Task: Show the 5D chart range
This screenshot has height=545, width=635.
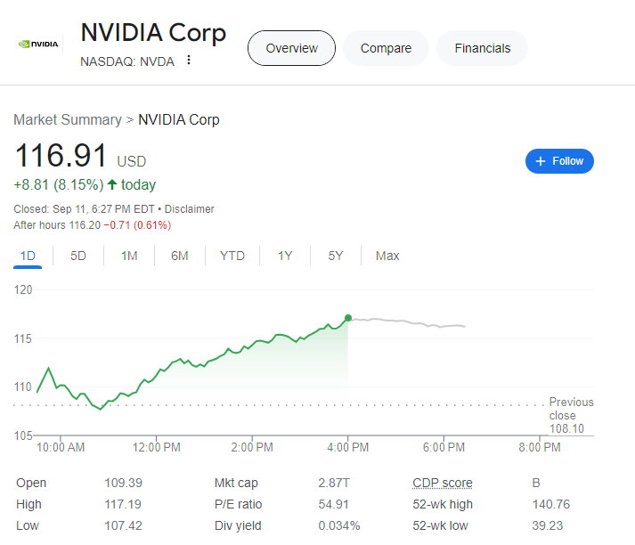Action: click(x=78, y=256)
